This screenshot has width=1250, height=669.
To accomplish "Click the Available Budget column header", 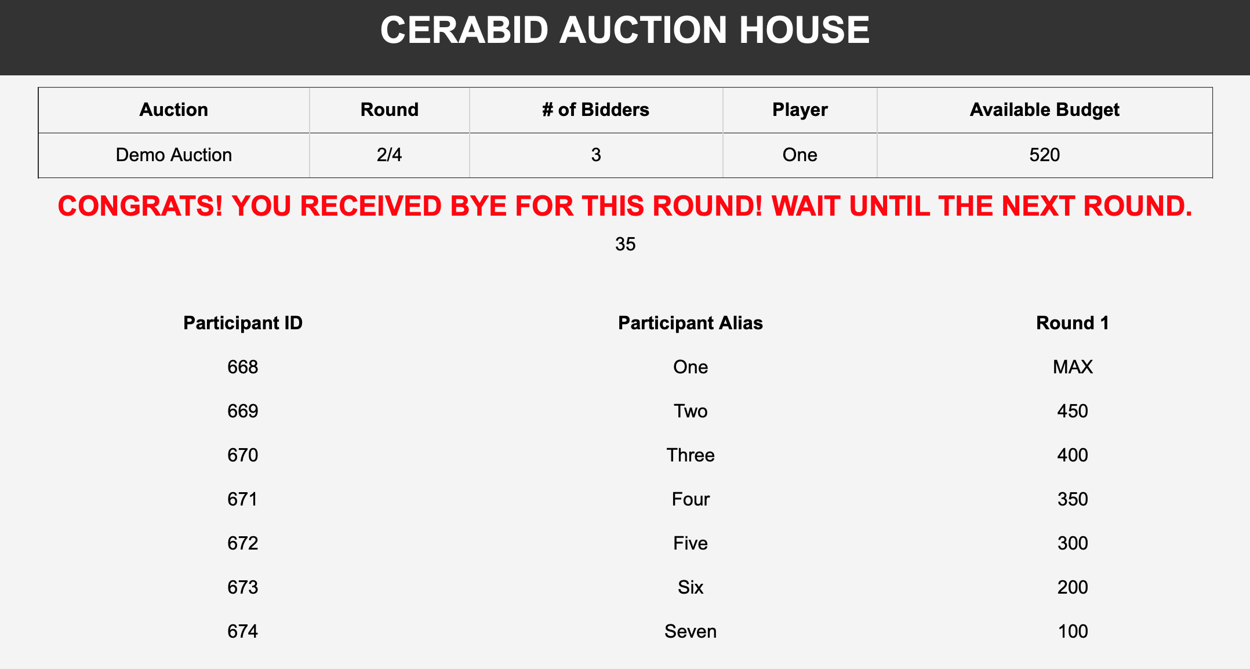I will coord(1044,110).
